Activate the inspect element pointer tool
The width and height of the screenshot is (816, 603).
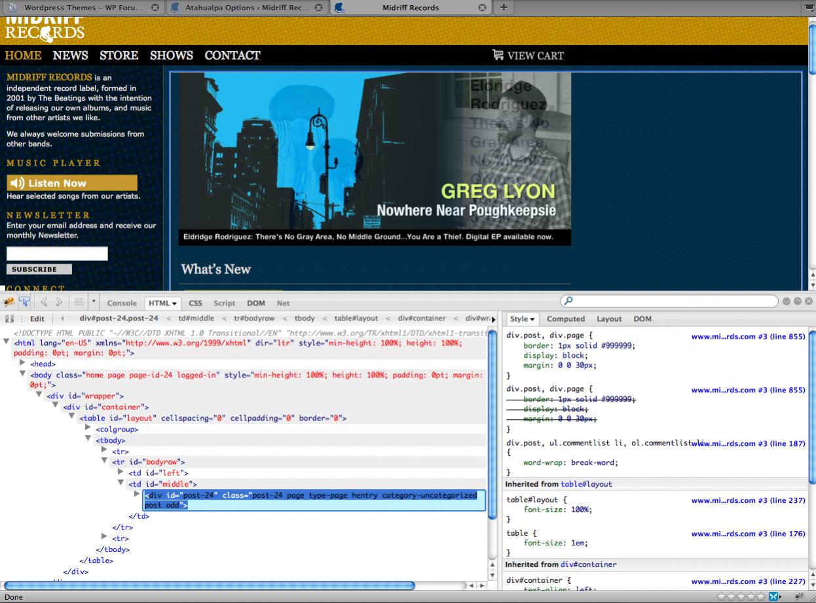pos(24,302)
